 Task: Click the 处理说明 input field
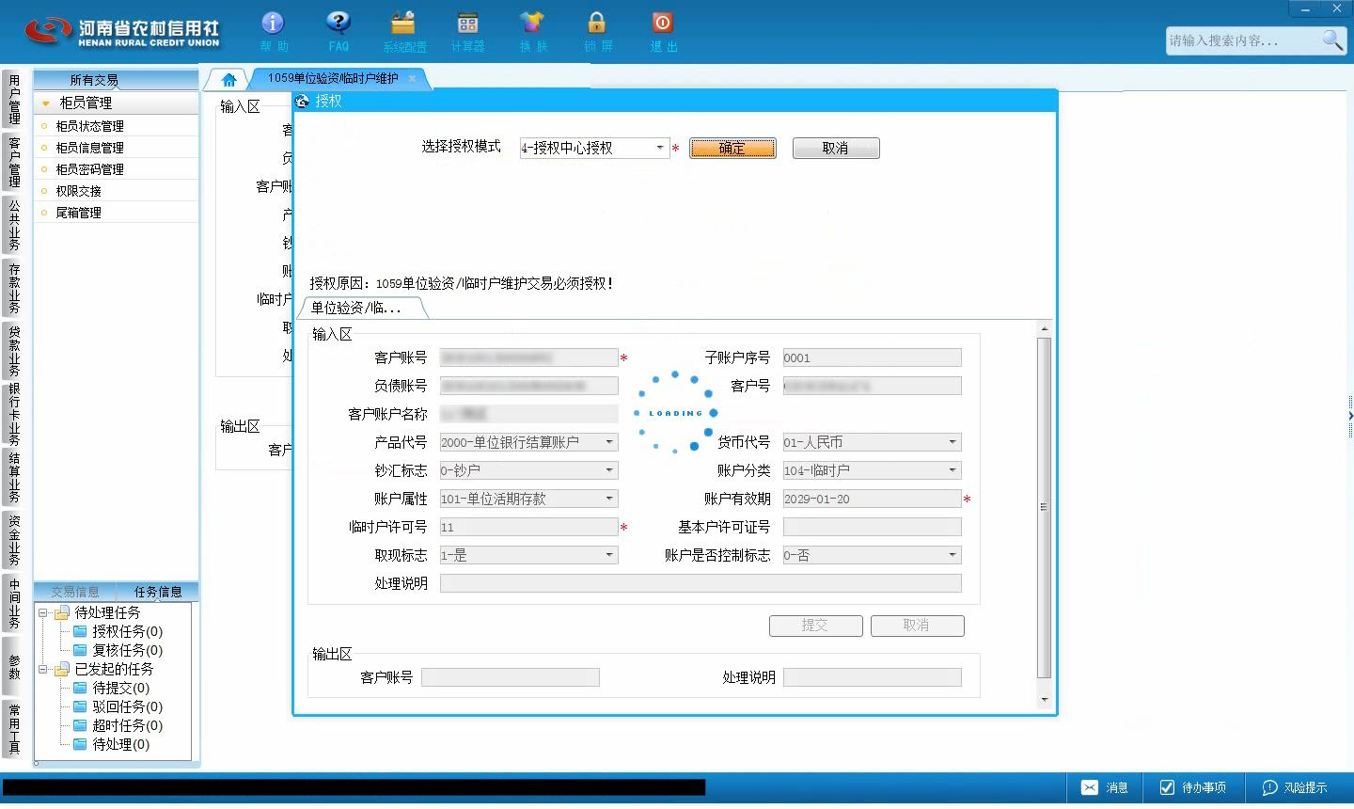(x=701, y=583)
